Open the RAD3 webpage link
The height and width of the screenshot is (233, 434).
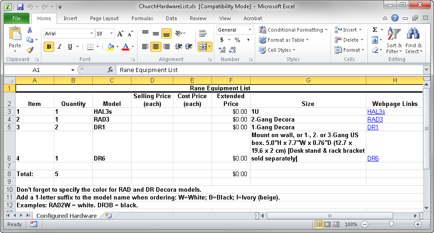[375, 119]
